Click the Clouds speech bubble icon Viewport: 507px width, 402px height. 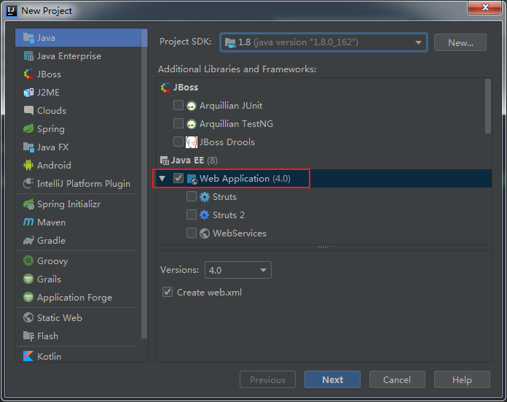click(28, 110)
